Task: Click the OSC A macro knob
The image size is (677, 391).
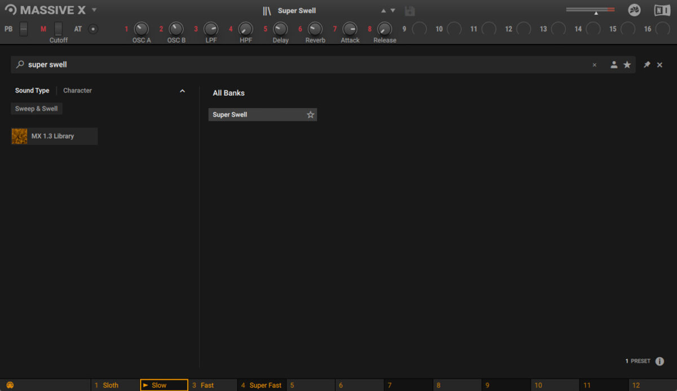Action: (141, 29)
